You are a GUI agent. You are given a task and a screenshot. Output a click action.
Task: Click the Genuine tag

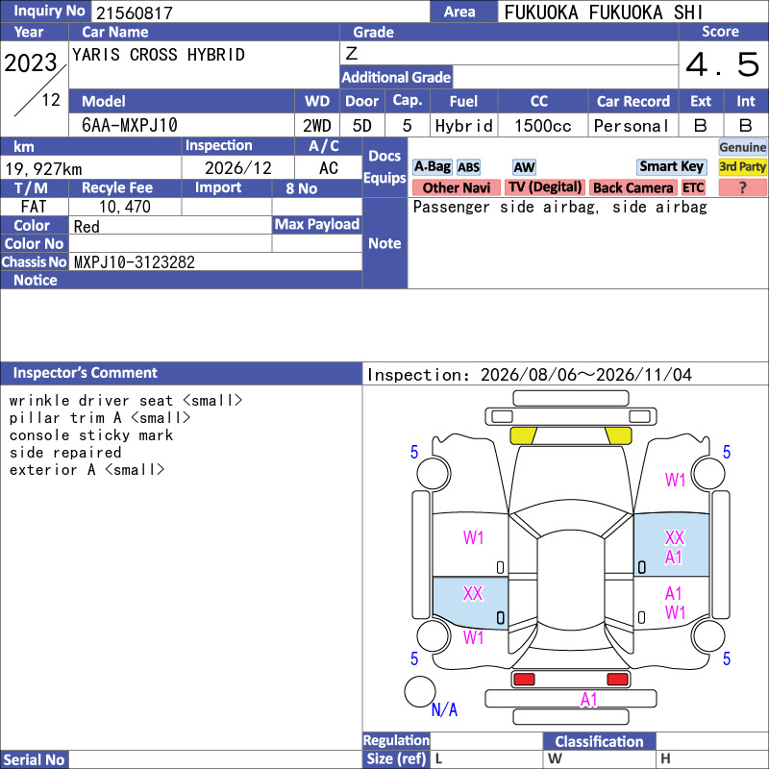pyautogui.click(x=742, y=147)
